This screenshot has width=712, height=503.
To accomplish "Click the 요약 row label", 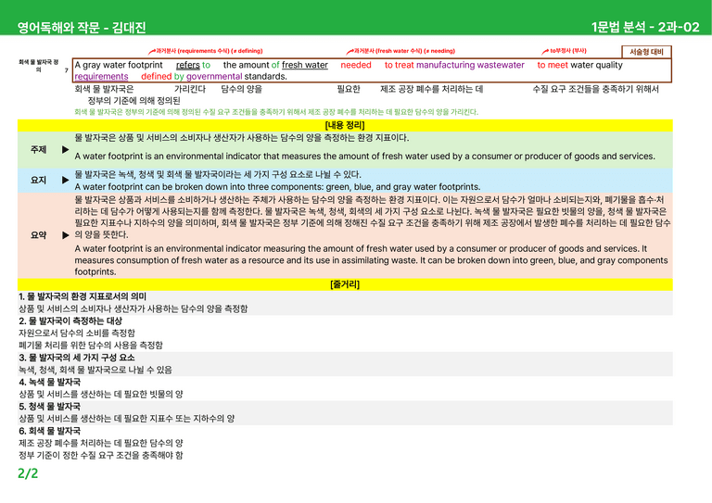I will [x=39, y=235].
